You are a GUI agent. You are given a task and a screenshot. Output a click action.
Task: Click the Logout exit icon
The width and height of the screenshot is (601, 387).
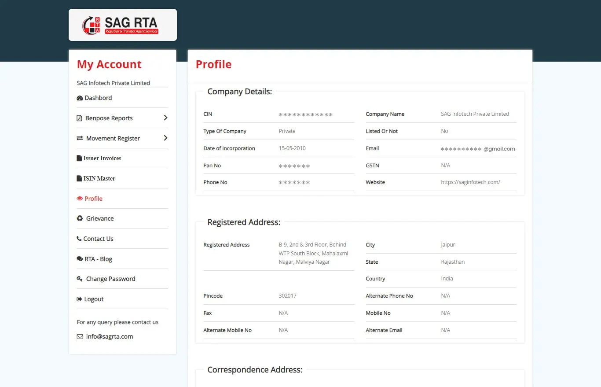click(x=80, y=299)
